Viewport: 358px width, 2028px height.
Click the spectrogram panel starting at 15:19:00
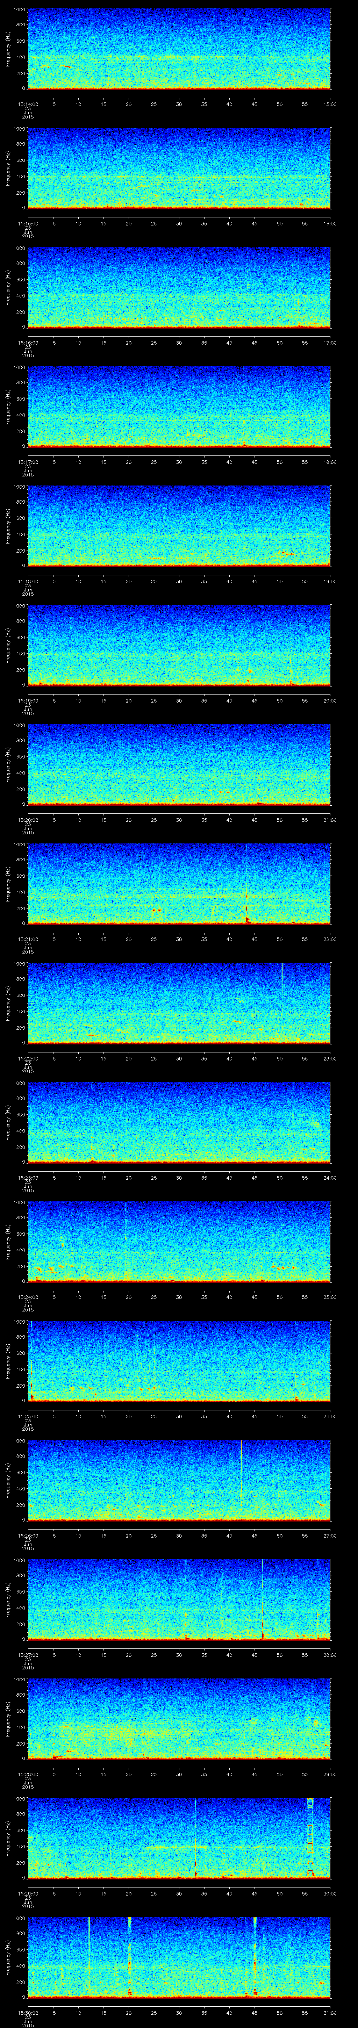pos(179,645)
